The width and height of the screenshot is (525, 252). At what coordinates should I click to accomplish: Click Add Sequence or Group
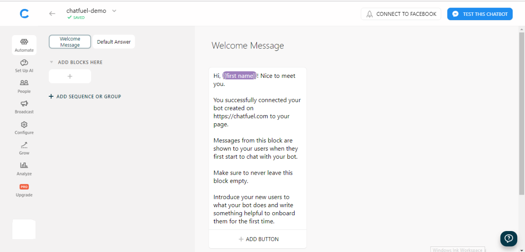pos(85,97)
